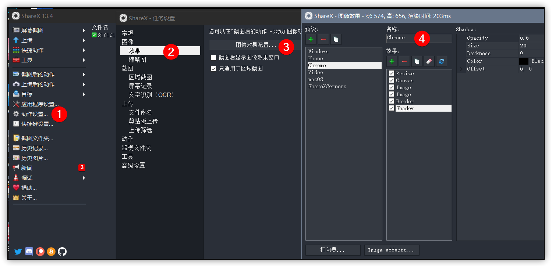
Task: Toggle the Canvas effect checkbox
Action: tap(392, 80)
